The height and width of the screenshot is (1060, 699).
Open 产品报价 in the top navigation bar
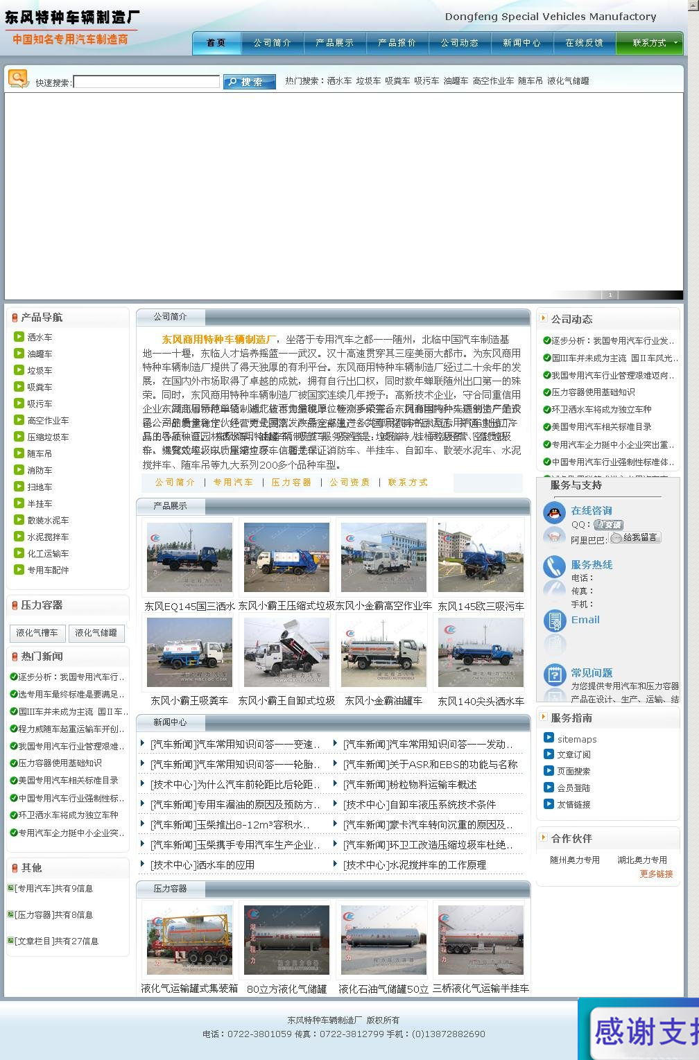[x=397, y=43]
